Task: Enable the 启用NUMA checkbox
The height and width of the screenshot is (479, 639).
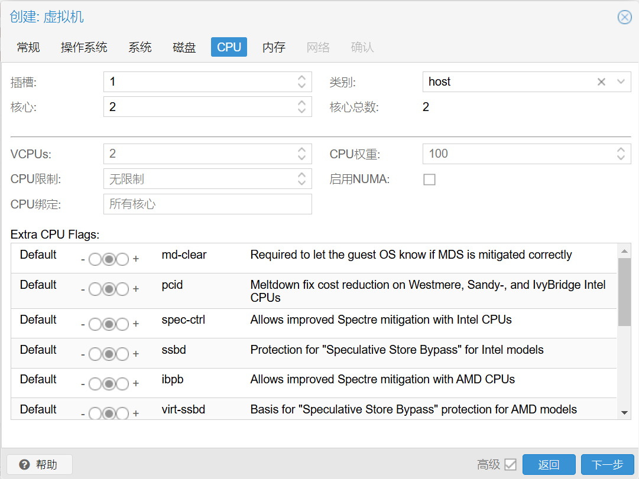Action: pyautogui.click(x=430, y=180)
